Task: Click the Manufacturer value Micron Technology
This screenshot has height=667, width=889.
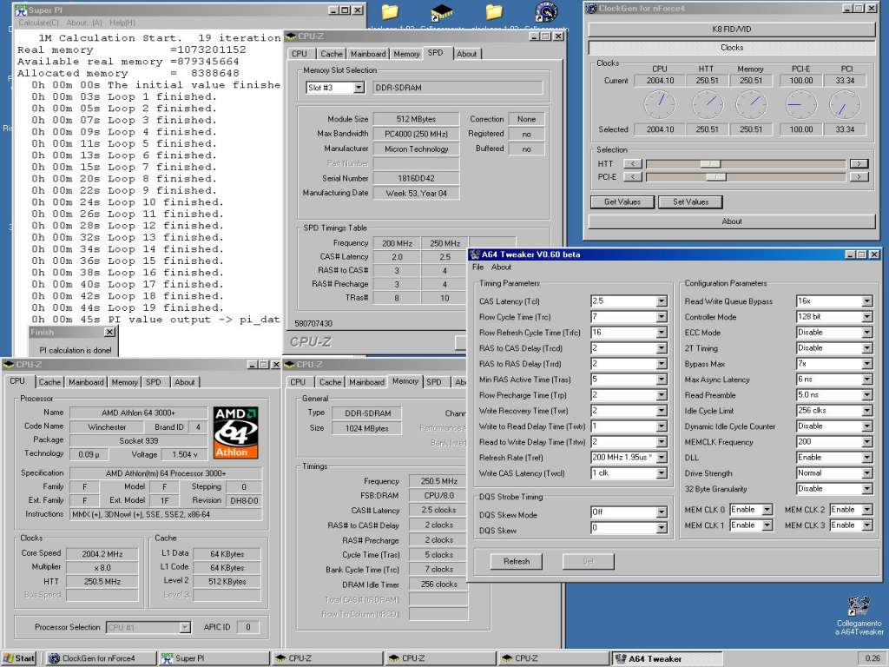Action: point(416,149)
